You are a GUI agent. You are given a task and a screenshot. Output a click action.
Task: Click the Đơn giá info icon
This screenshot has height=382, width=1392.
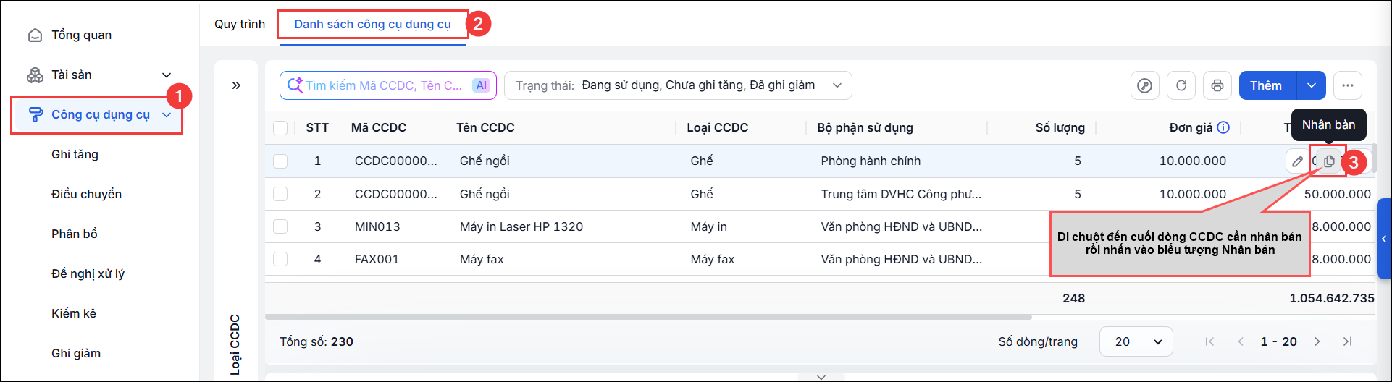coord(1223,127)
